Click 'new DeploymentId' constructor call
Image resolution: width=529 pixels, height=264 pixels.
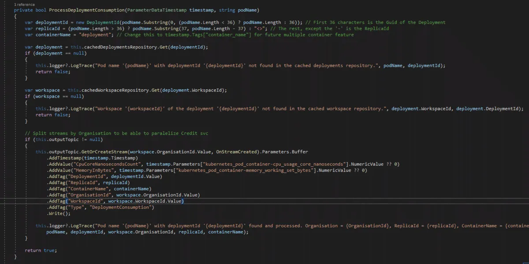click(98, 22)
